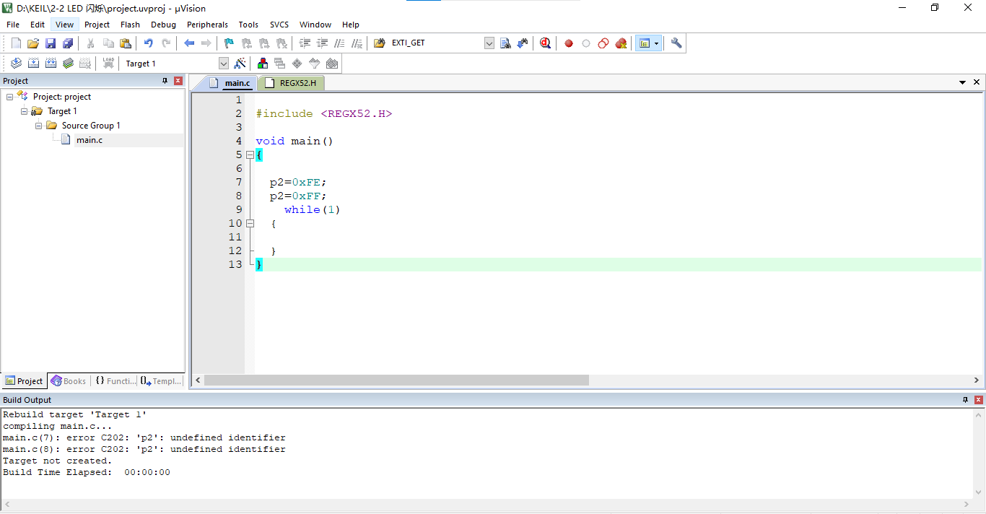Open the Tools menu

click(248, 25)
